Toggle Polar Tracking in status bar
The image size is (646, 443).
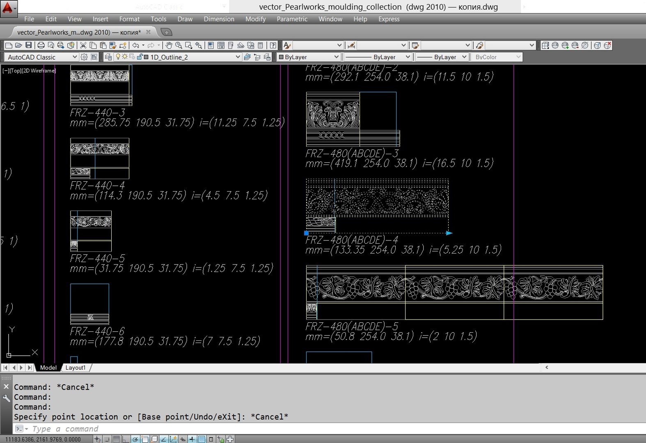click(x=135, y=439)
